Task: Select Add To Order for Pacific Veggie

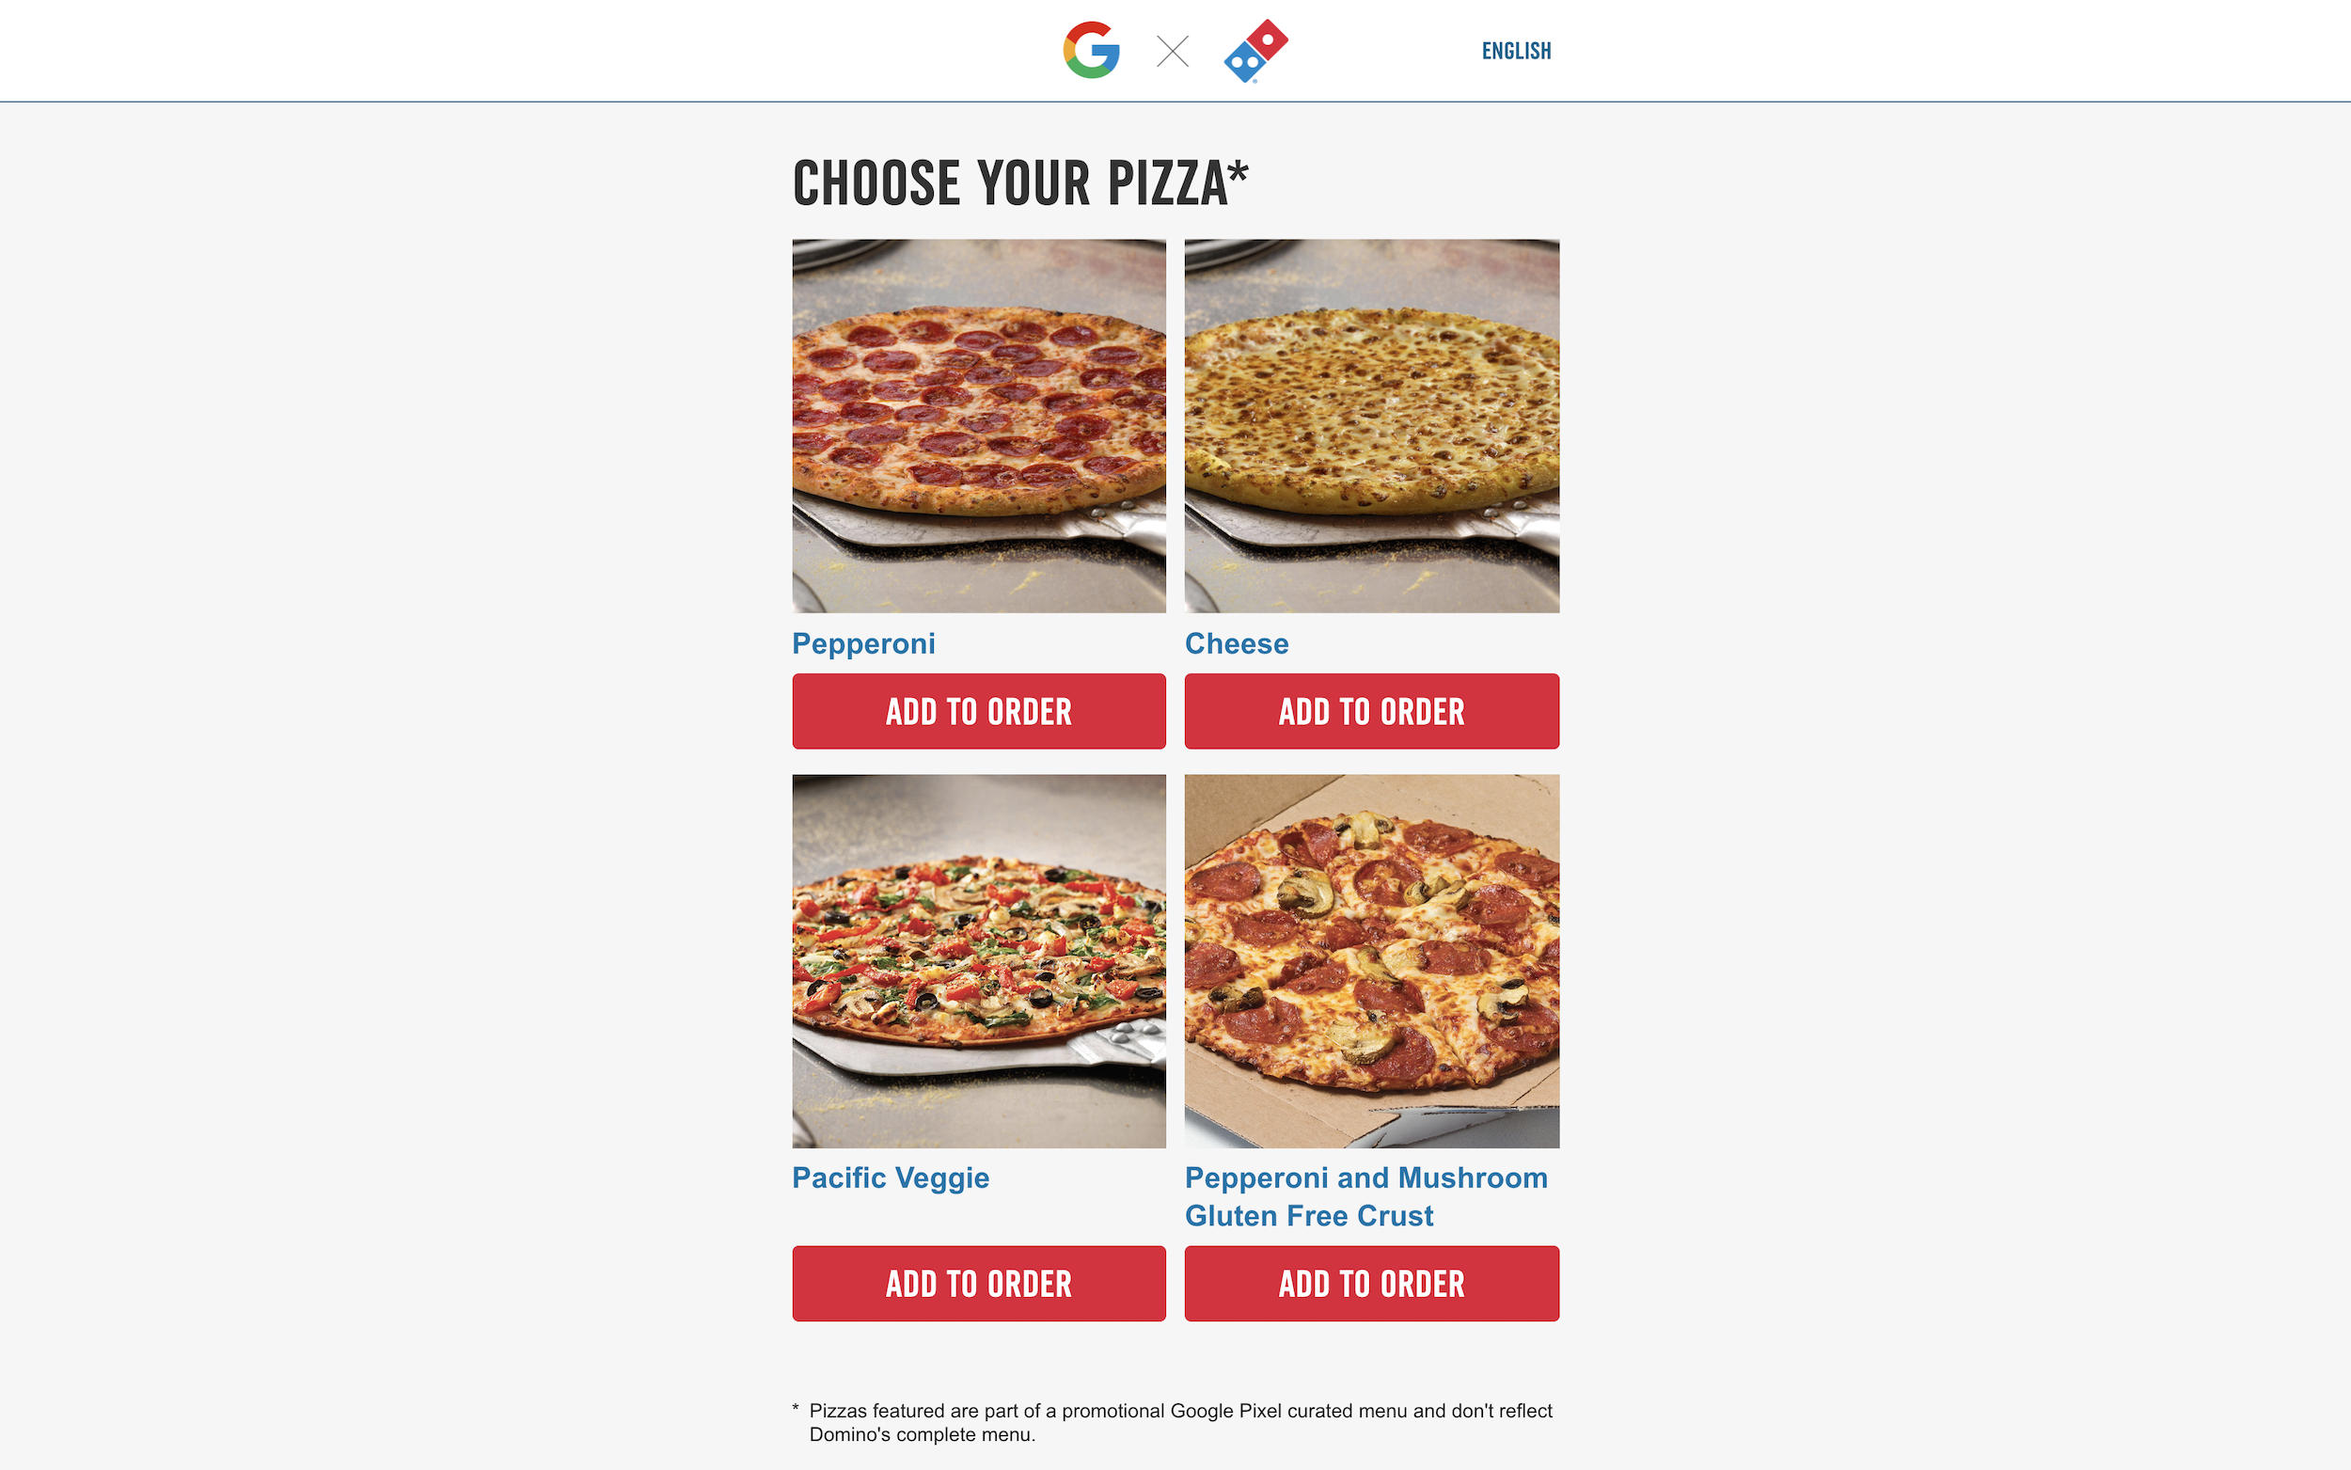Action: click(978, 1284)
